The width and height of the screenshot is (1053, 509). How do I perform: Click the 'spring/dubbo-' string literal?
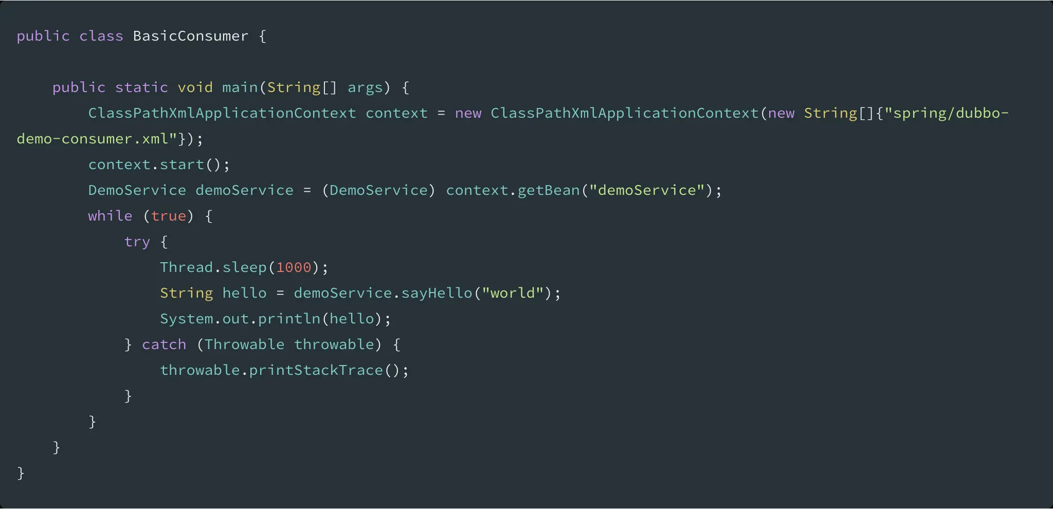pyautogui.click(x=947, y=114)
